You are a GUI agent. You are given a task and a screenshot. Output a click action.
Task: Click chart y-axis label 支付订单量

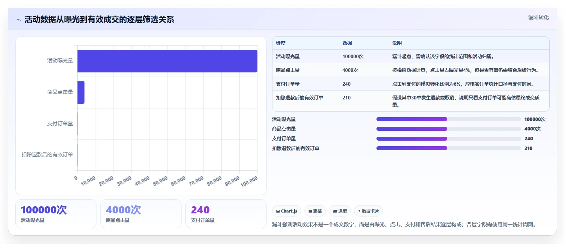[60, 124]
